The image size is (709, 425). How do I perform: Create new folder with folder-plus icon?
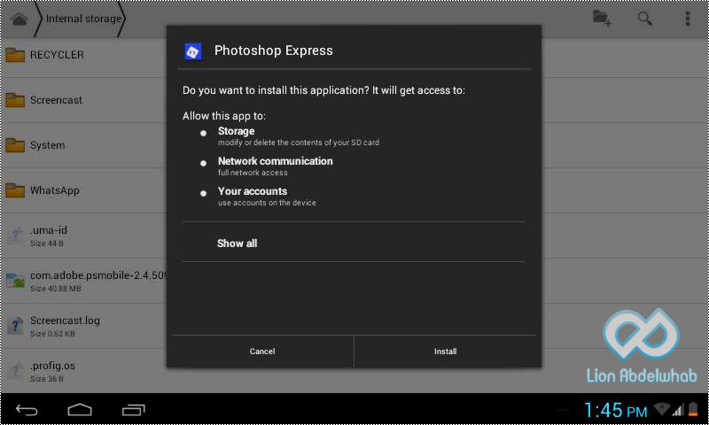point(602,19)
